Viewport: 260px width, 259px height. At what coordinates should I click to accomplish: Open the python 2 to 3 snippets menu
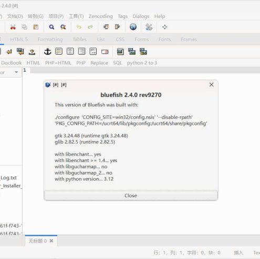(142, 63)
